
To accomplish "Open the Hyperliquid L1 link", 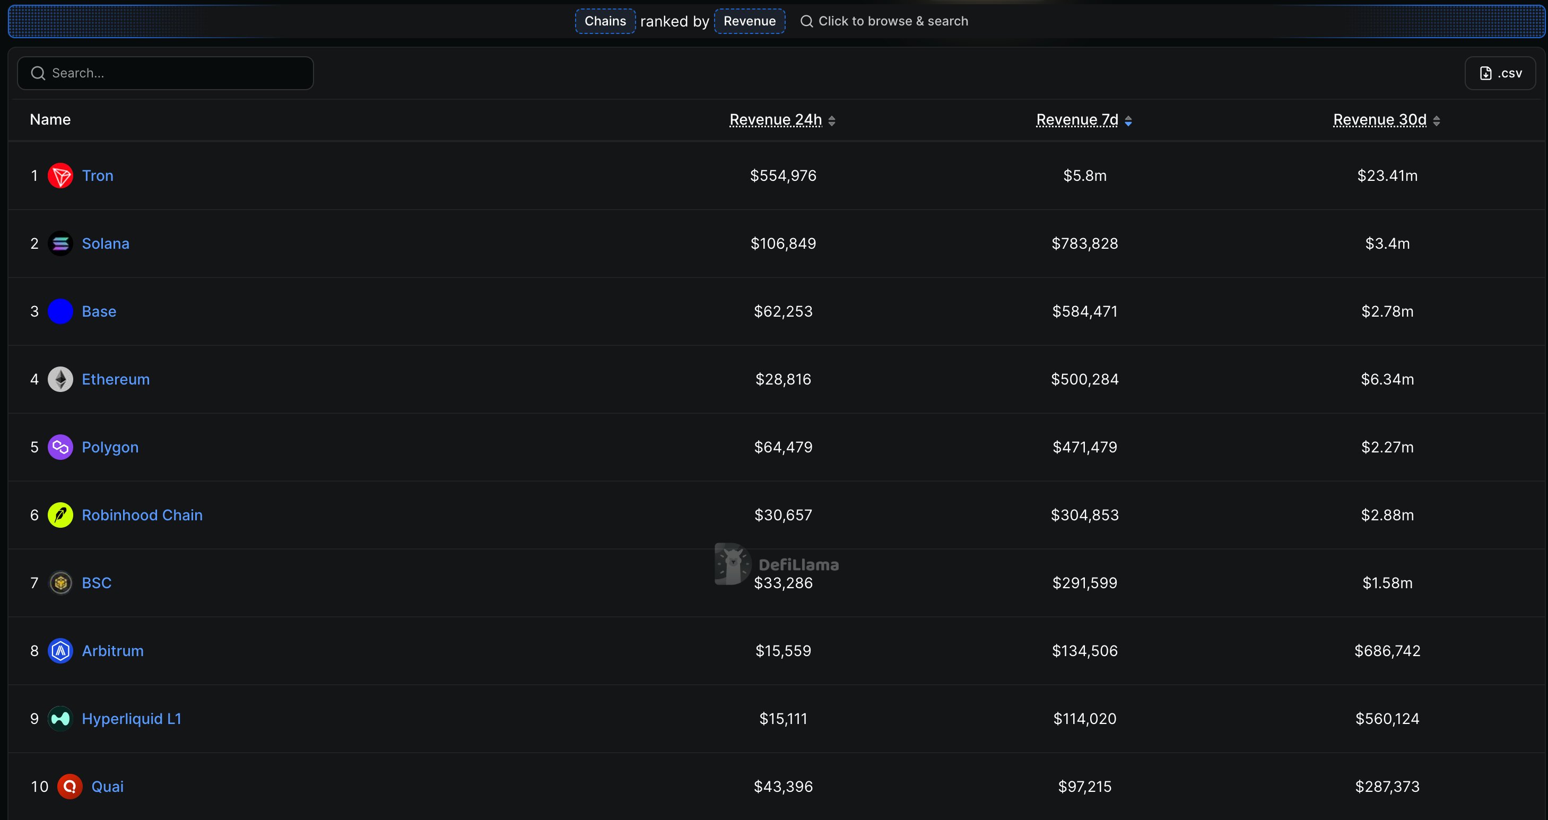I will pos(132,719).
